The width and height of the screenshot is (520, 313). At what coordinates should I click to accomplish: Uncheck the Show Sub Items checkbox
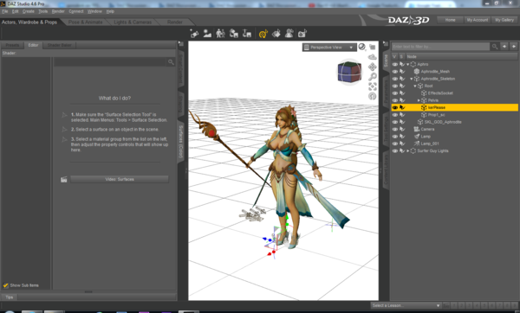[6, 285]
